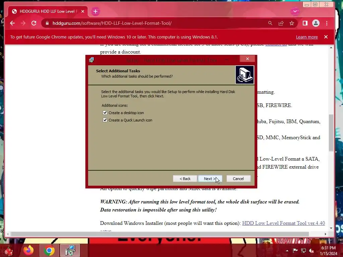Click the Setup title bar installer icon
The width and height of the screenshot is (343, 257).
tap(91, 60)
